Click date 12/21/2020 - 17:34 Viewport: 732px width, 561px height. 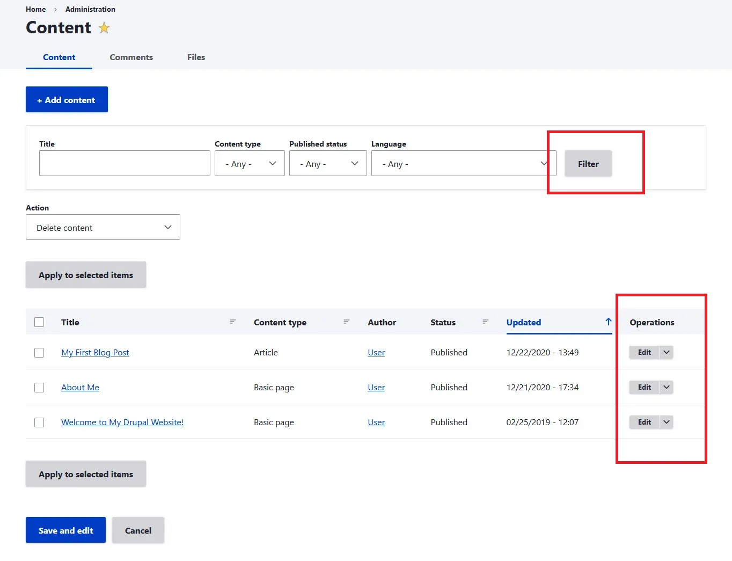point(543,387)
